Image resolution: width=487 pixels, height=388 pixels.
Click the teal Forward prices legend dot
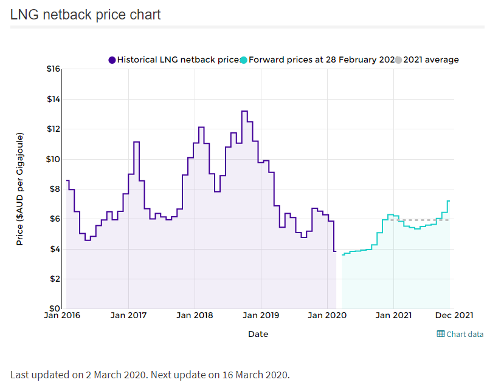coord(244,60)
